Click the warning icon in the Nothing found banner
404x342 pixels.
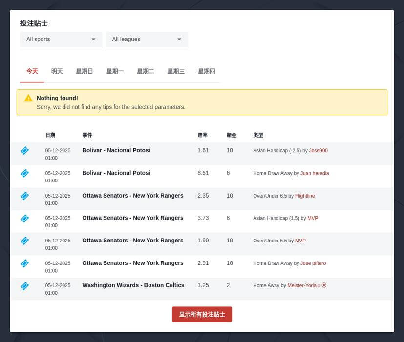pyautogui.click(x=28, y=98)
